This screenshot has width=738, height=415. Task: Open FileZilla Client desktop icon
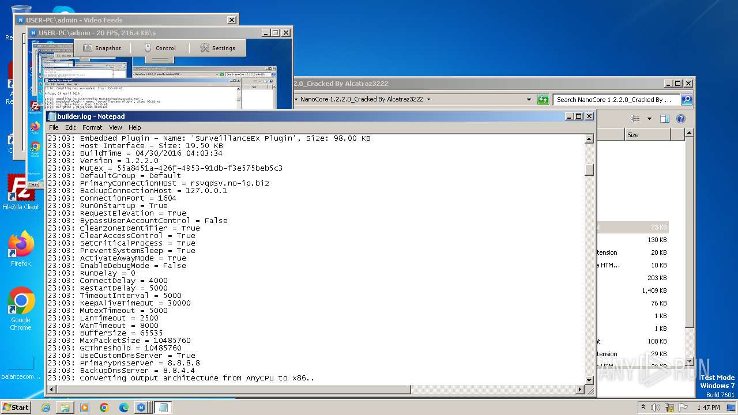[21, 193]
